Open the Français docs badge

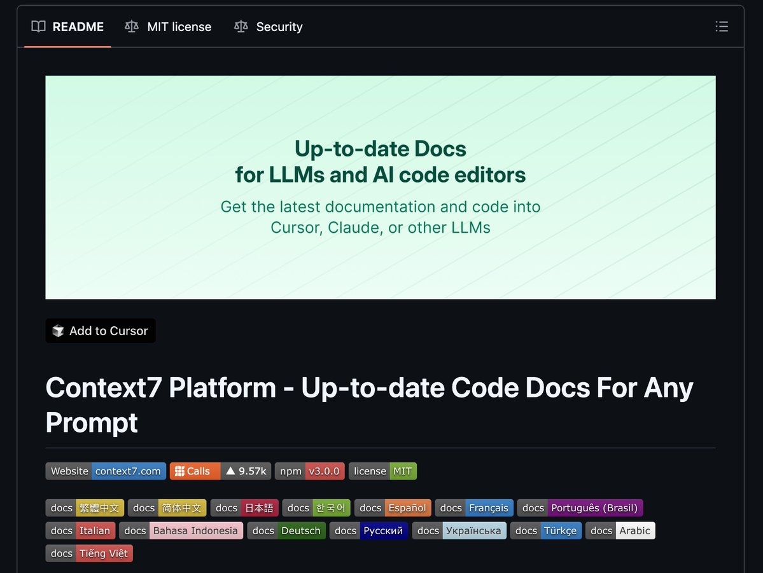[474, 508]
